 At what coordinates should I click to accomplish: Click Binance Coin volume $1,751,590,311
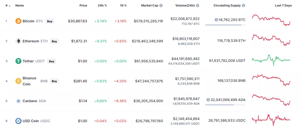(187, 79)
